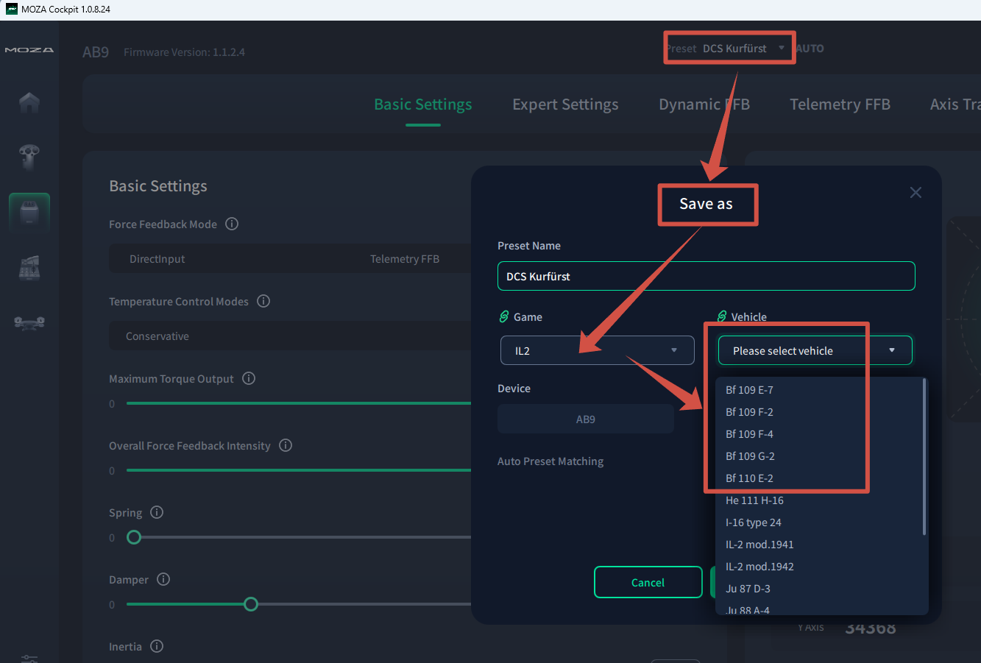The width and height of the screenshot is (981, 663).
Task: Open the rudder pedals device icon
Action: 29,322
